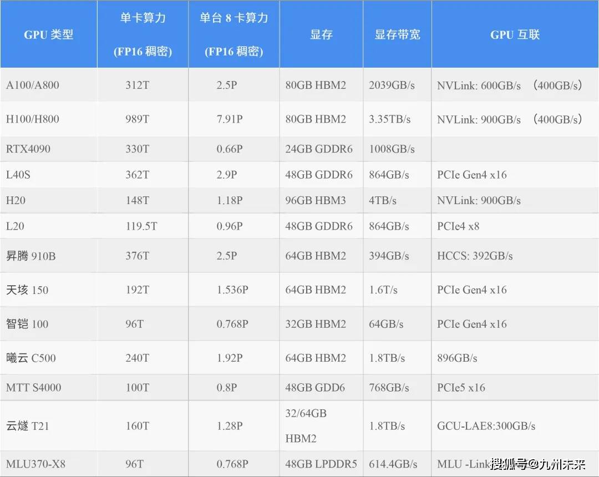The height and width of the screenshot is (477, 599).
Task: Click the '1008GB/s' bandwidth cell
Action: click(x=392, y=149)
